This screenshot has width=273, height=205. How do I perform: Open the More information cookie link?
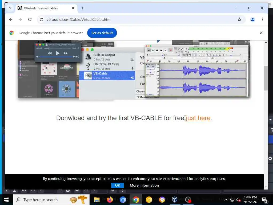[x=144, y=185]
